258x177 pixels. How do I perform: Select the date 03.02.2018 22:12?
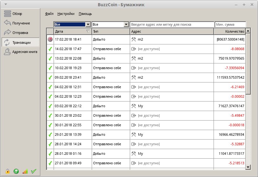tap(68, 106)
